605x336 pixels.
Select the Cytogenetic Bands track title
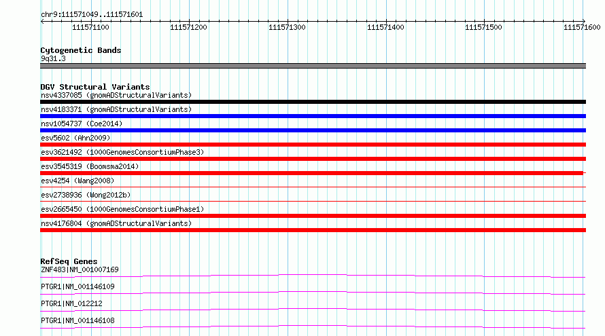[81, 50]
